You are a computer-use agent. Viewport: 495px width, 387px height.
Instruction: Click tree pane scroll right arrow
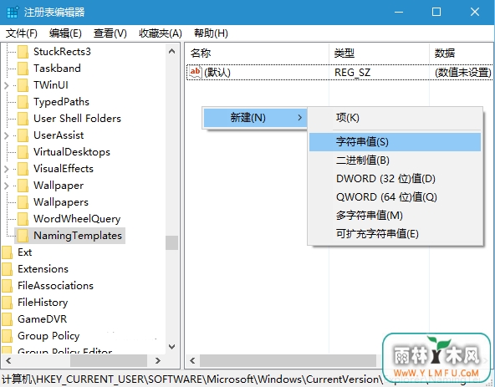158,360
